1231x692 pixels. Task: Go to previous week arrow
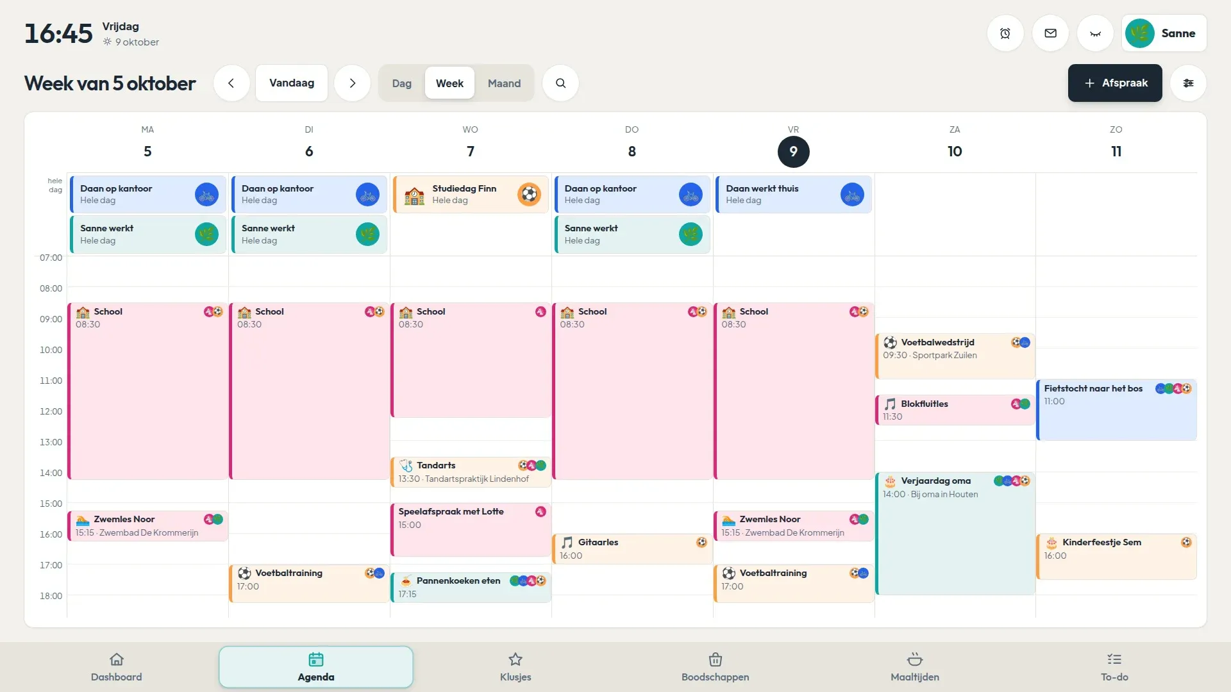click(x=231, y=83)
